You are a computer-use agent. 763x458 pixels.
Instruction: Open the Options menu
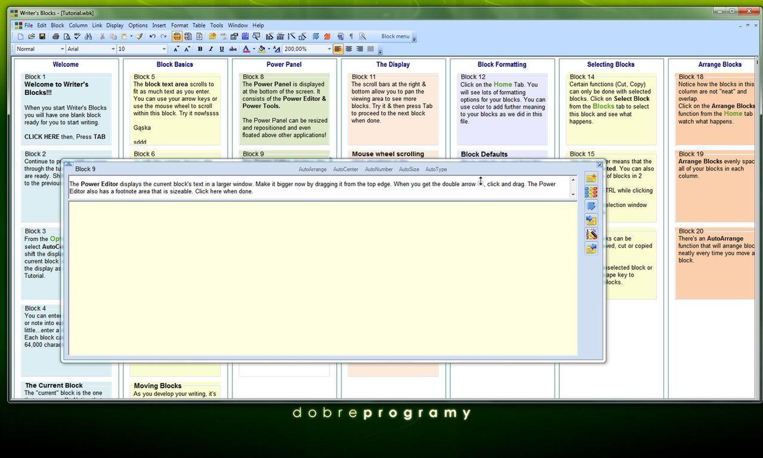[138, 25]
